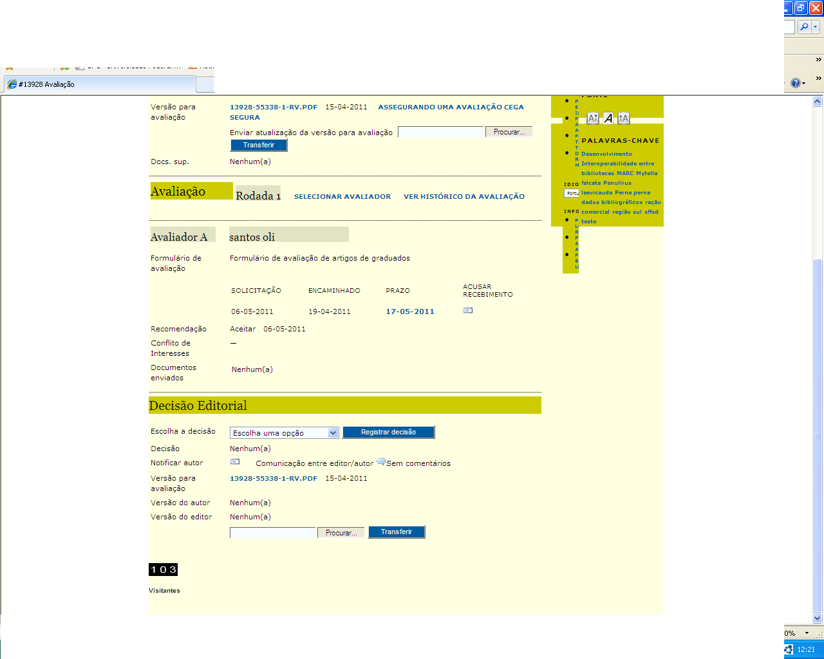
Task: Click the vertical scrollbar up arrow
Action: point(818,102)
